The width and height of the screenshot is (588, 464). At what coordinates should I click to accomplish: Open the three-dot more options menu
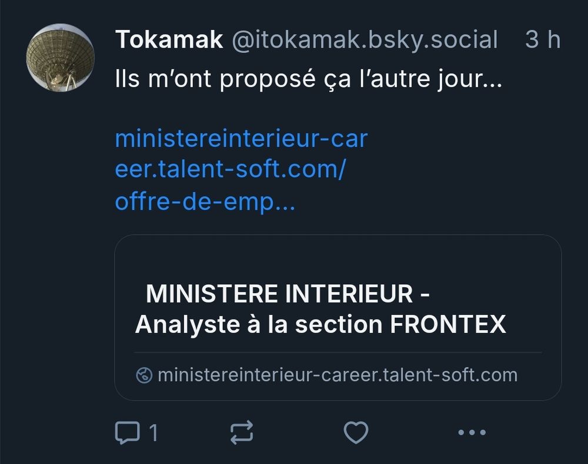(472, 433)
